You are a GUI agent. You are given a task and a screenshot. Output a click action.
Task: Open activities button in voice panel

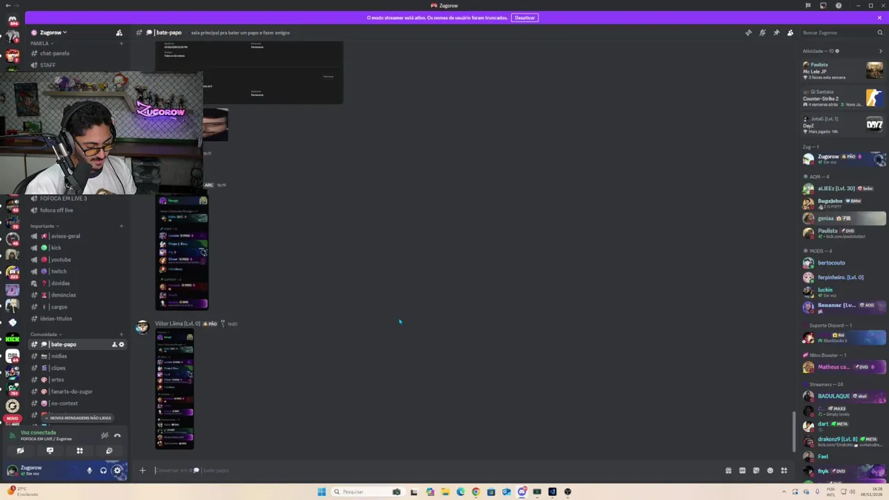tap(80, 451)
